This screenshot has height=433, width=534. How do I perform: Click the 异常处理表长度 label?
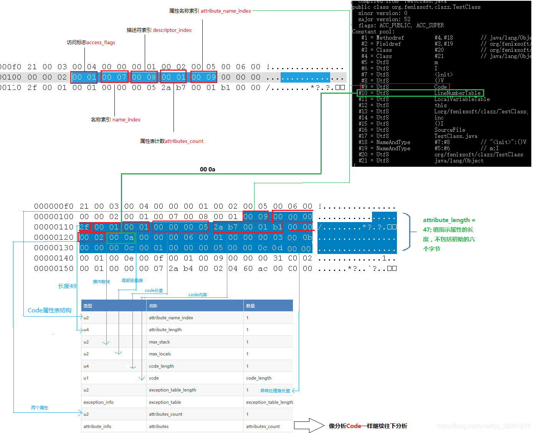point(275,391)
